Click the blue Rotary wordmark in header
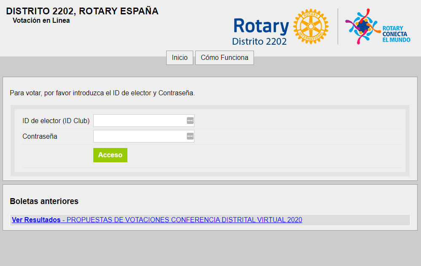Viewport: 421px width, 266px height. pyautogui.click(x=260, y=26)
